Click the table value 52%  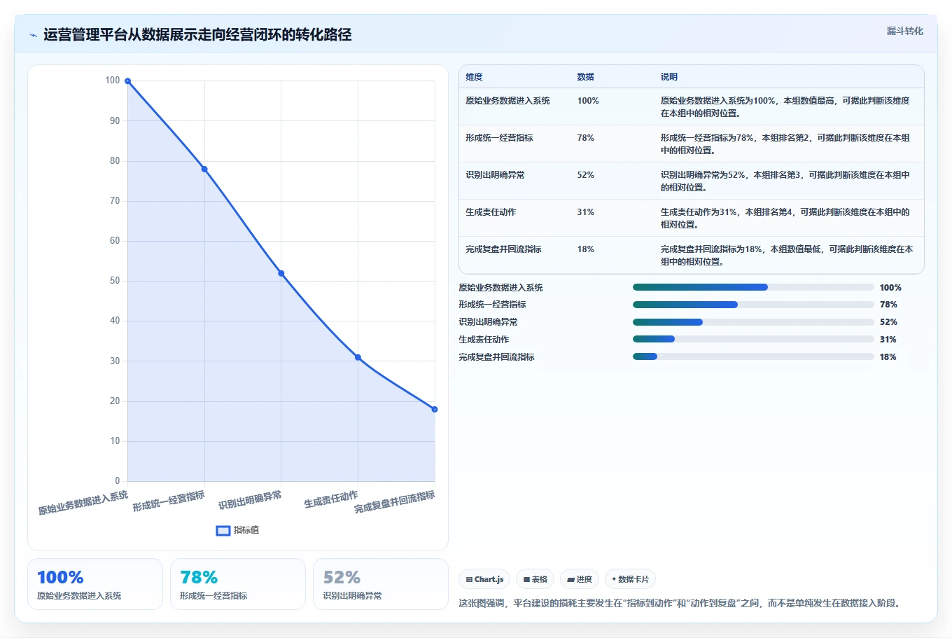585,175
